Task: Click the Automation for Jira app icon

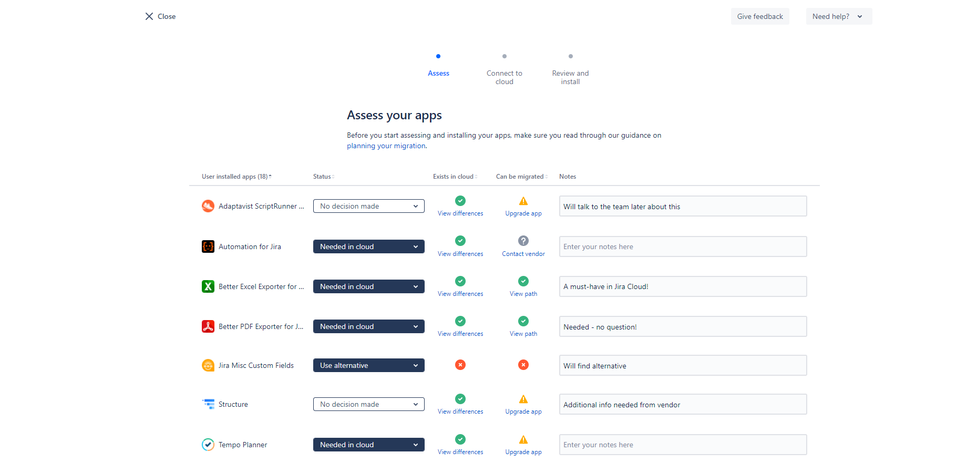Action: pyautogui.click(x=208, y=246)
